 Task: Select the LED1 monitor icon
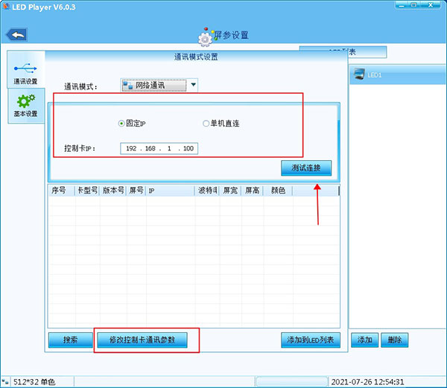[359, 74]
